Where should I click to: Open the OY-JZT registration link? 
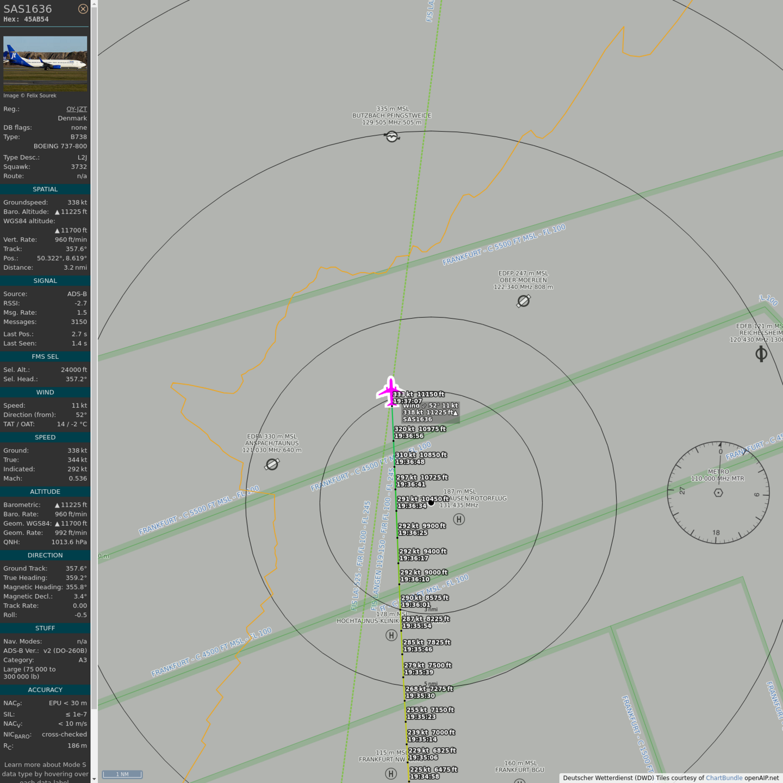tap(77, 109)
